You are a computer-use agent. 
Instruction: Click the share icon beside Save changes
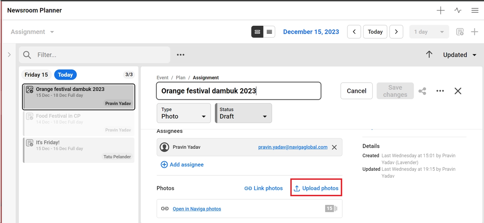[422, 91]
